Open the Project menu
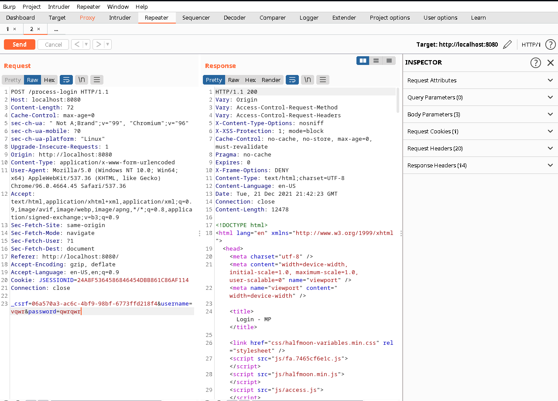This screenshot has height=401, width=558. point(32,7)
